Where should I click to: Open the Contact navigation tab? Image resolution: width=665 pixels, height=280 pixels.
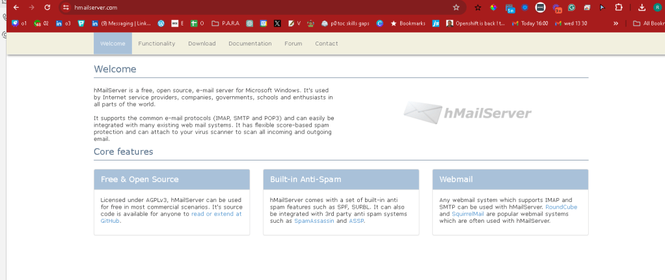[x=326, y=44]
